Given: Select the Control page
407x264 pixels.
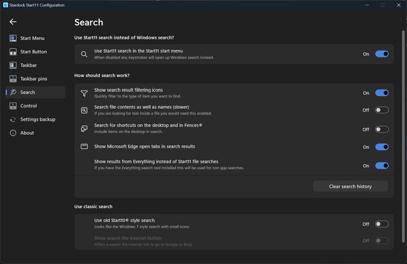Looking at the screenshot, I should coord(36,106).
